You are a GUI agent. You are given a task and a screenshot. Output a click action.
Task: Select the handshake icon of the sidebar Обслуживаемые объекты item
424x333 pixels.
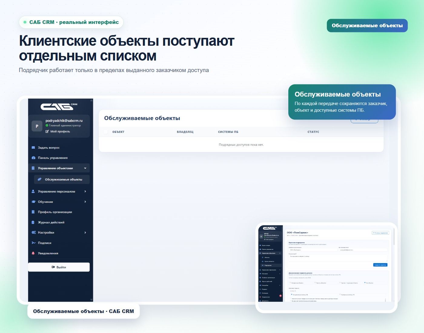tap(39, 180)
